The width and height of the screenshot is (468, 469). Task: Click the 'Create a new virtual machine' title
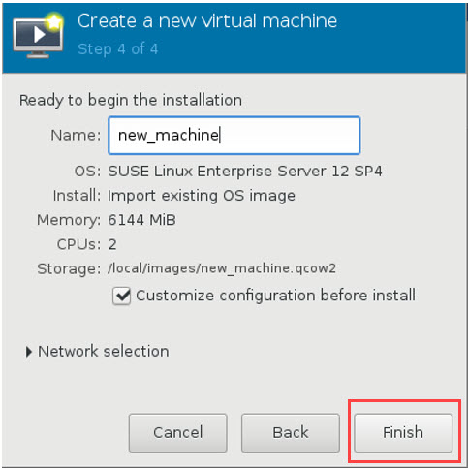click(x=207, y=21)
